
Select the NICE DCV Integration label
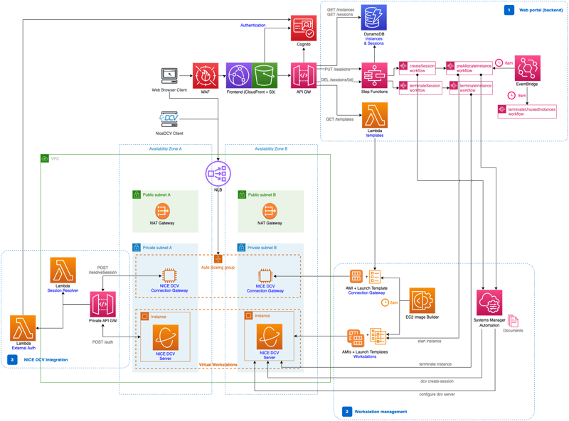pyautogui.click(x=46, y=360)
